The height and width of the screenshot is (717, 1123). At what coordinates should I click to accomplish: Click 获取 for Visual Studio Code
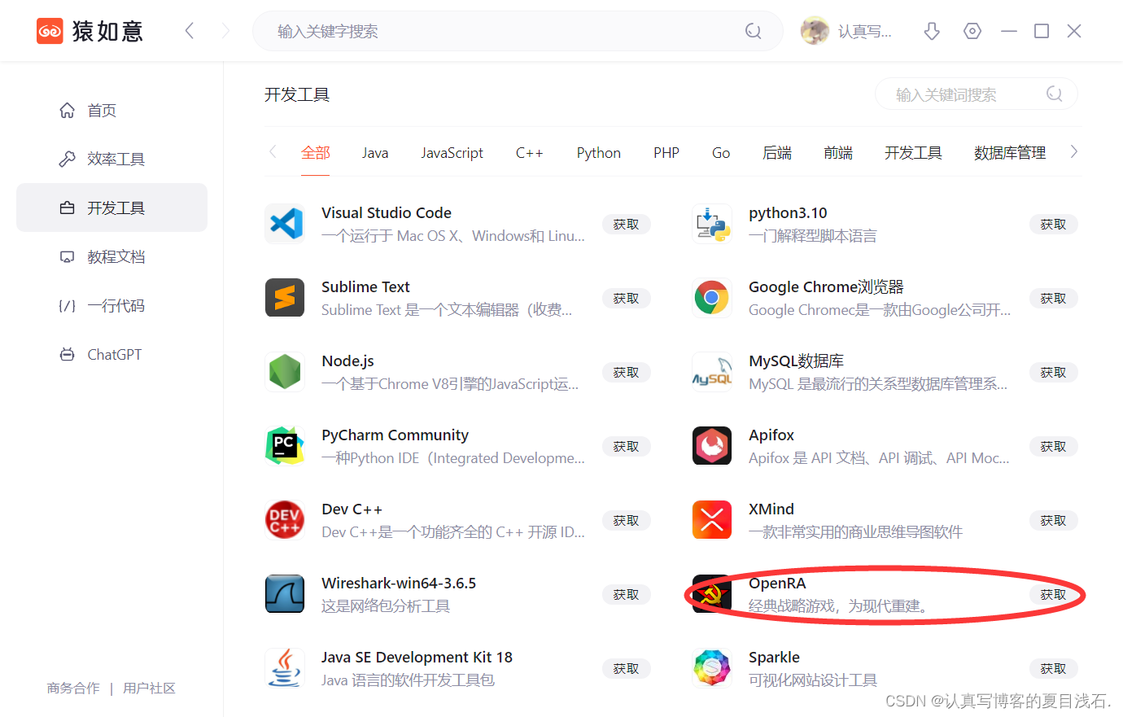627,224
